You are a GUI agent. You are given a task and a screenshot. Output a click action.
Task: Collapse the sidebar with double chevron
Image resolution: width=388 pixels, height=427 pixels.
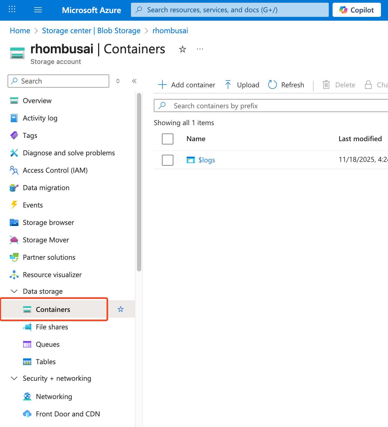click(134, 81)
